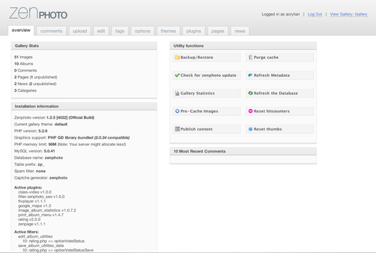The width and height of the screenshot is (376, 253).
Task: Click the 'PHP version: 5.2.6' line
Action: pos(31,131)
